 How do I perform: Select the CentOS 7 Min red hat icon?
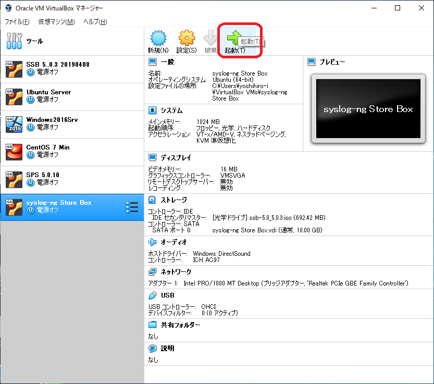coord(14,152)
